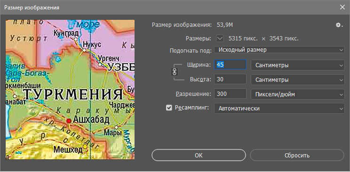Click the Разрешение input field
This screenshot has height=172, width=350.
point(230,94)
